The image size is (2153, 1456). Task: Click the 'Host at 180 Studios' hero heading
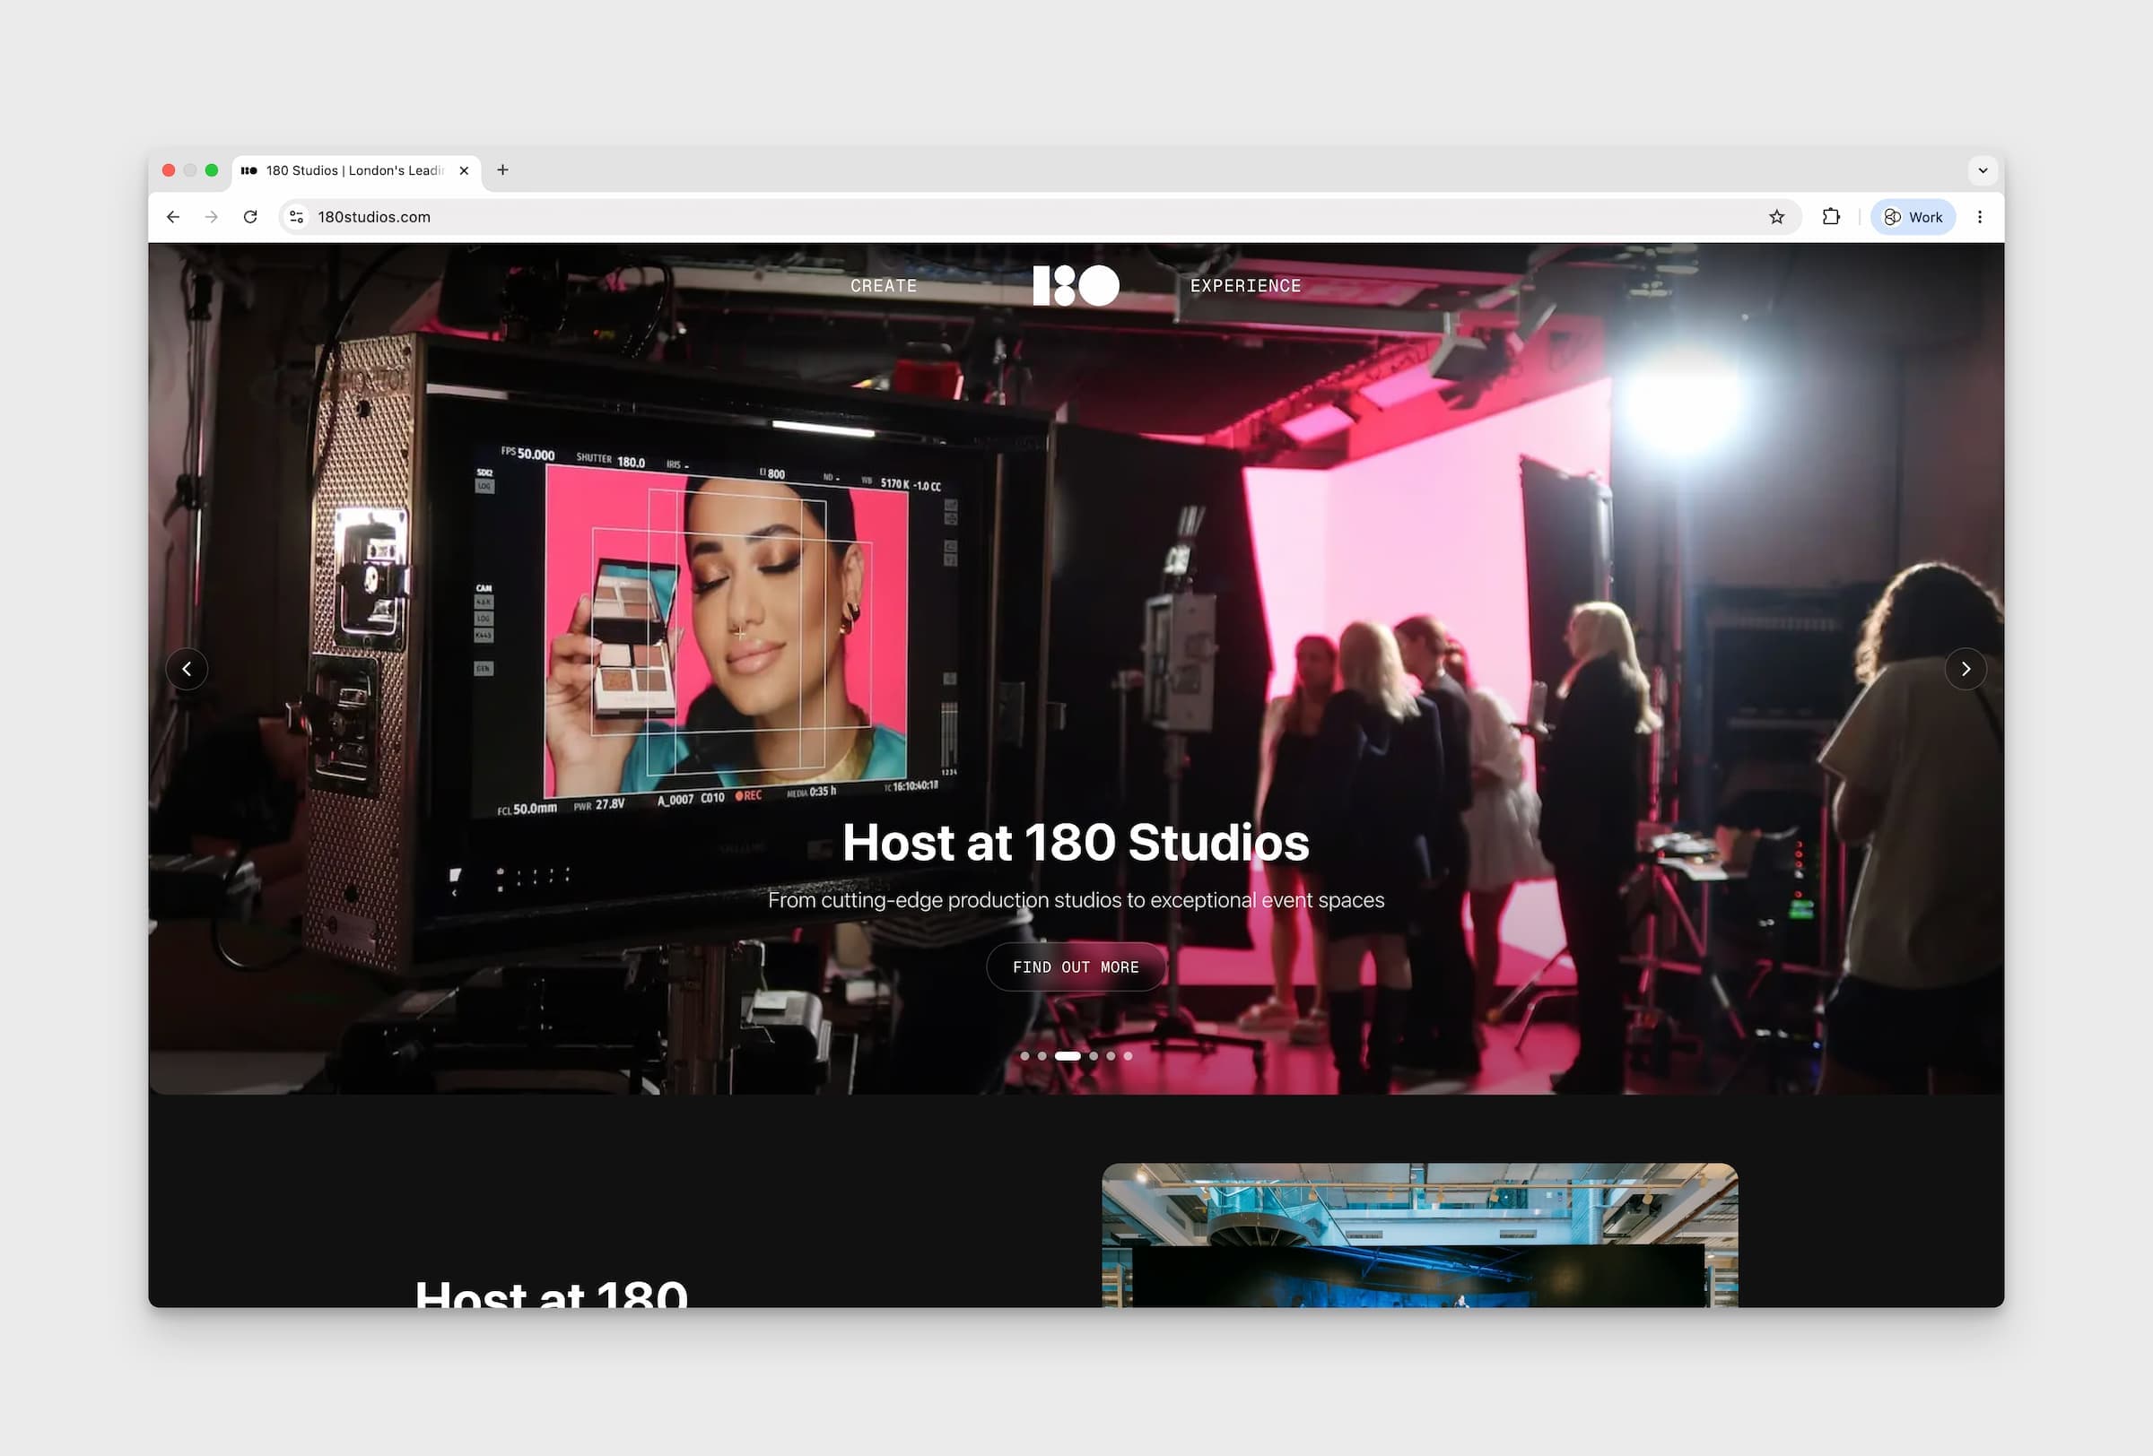pos(1076,843)
